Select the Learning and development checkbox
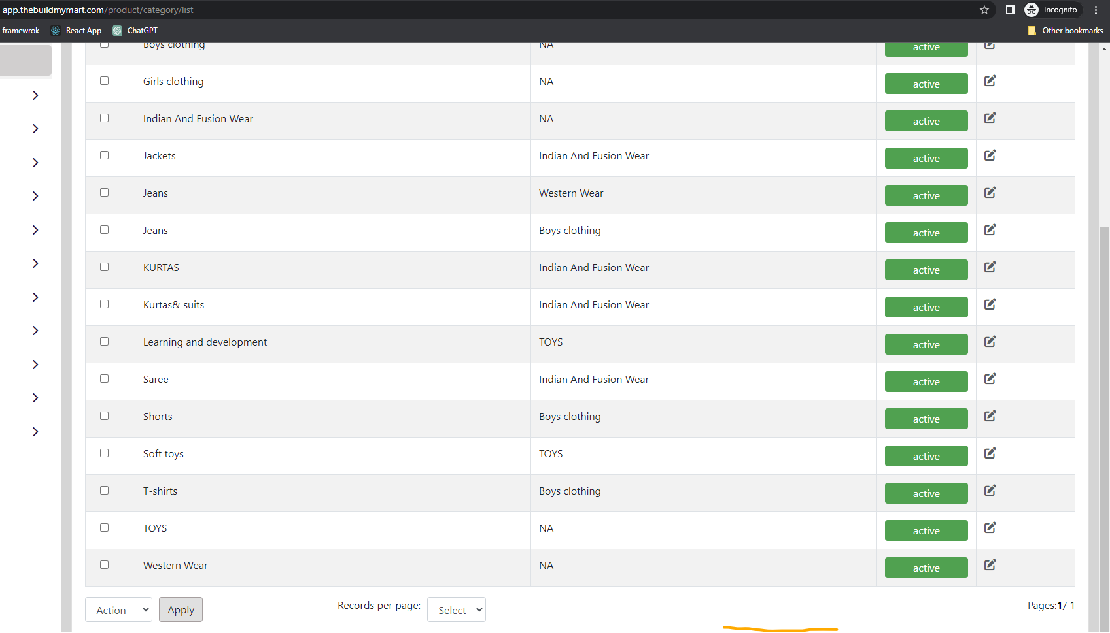The image size is (1110, 633). pyautogui.click(x=104, y=342)
